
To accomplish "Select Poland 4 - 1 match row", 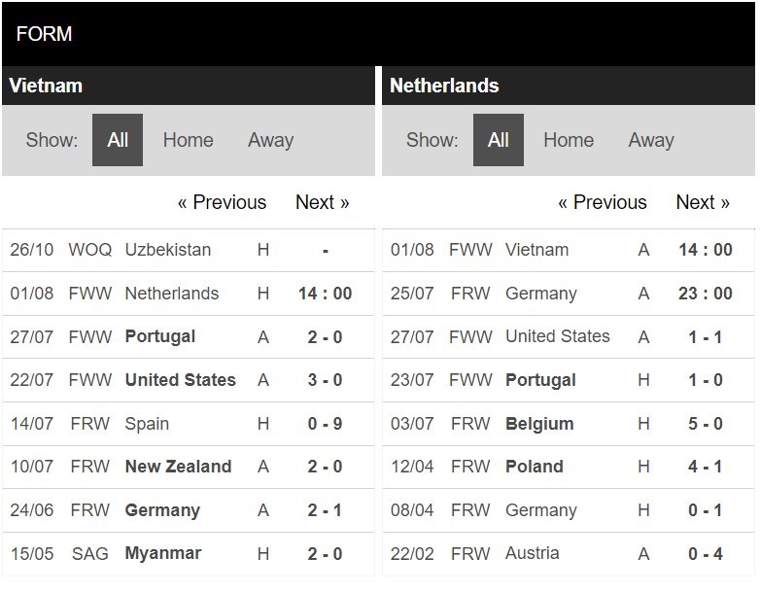I will coord(569,467).
